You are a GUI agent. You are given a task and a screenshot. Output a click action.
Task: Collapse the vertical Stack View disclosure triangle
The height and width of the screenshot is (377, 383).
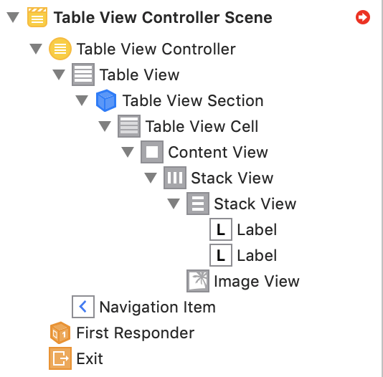click(174, 204)
